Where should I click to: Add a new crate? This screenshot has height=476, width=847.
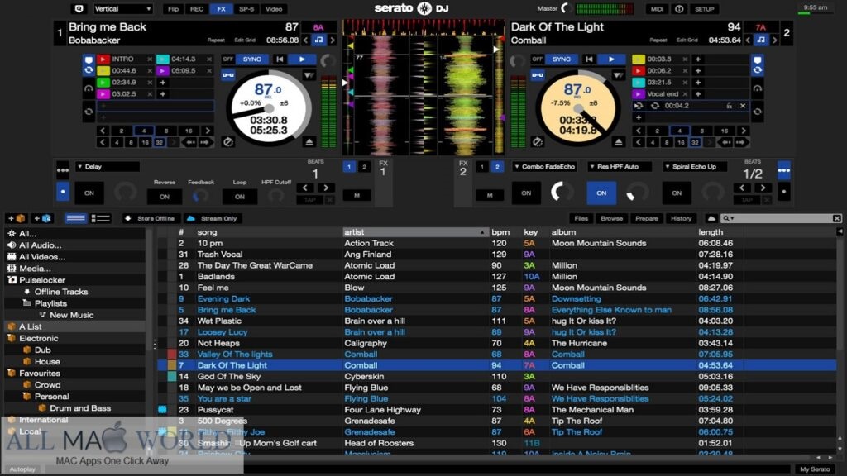pos(16,218)
